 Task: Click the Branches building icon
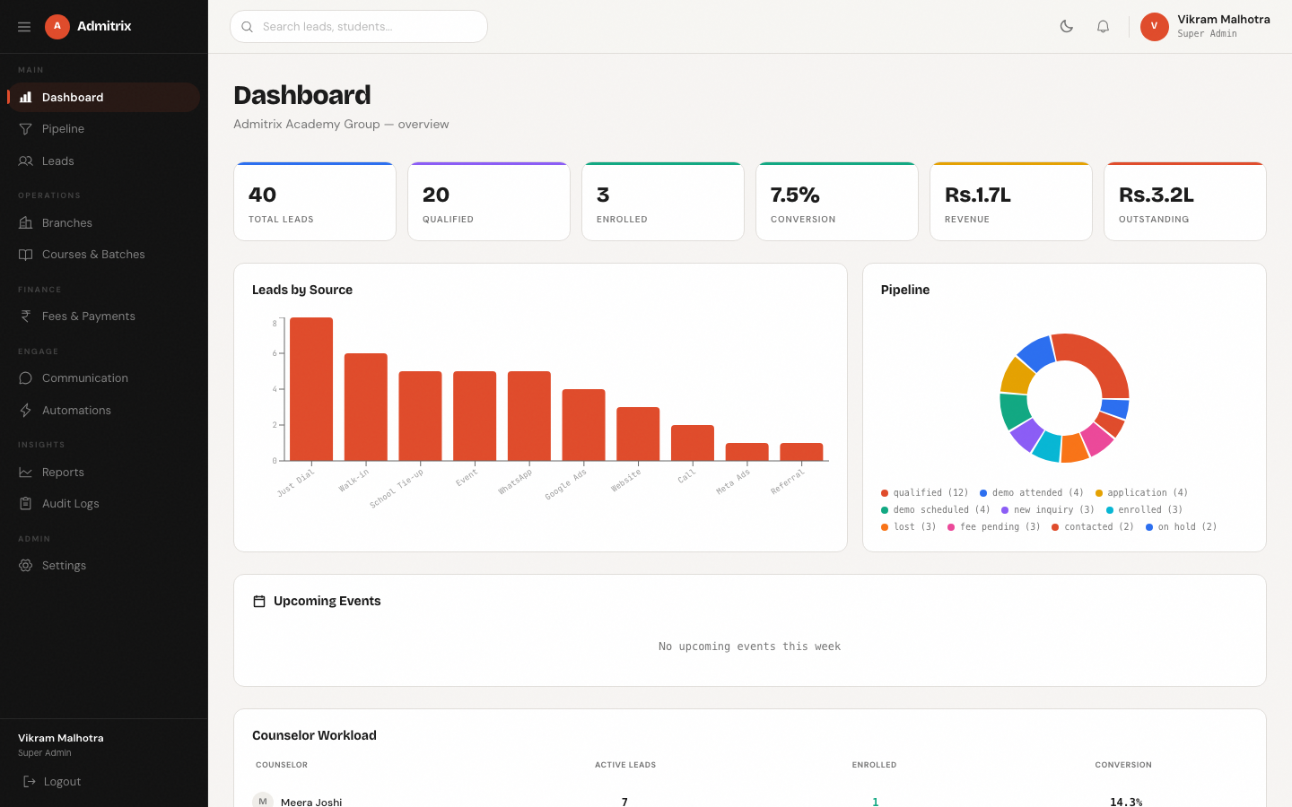tap(26, 223)
